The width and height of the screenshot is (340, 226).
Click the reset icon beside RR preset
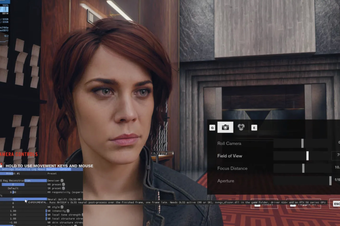[63, 185]
